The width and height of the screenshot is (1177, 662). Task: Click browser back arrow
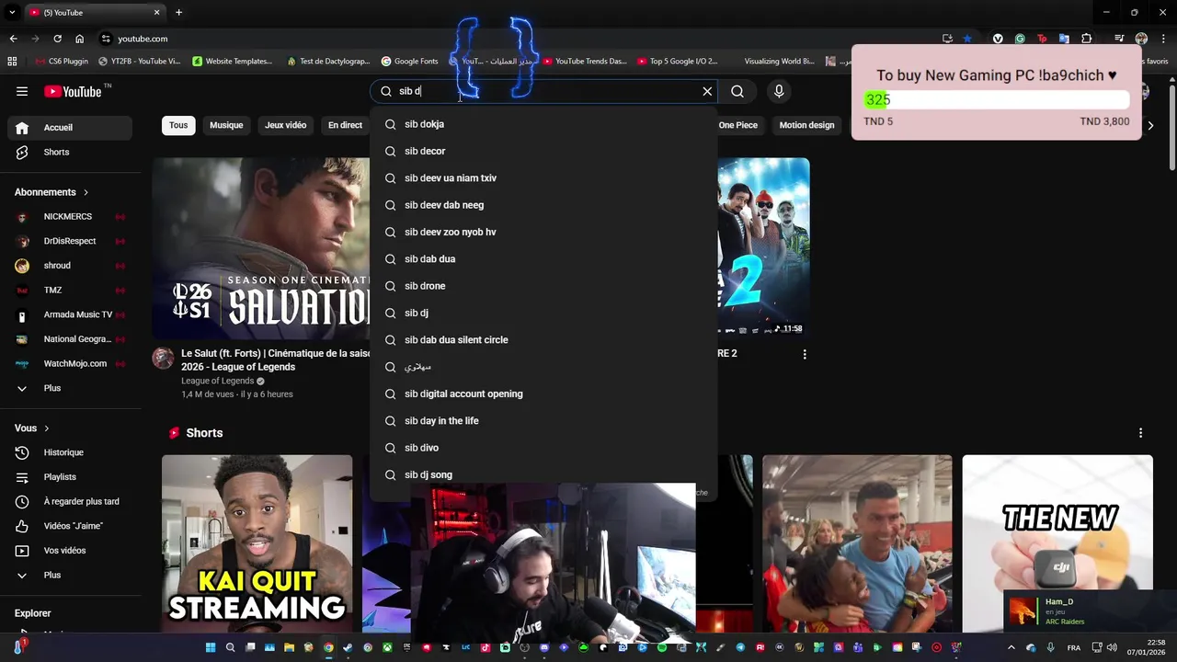tap(13, 39)
